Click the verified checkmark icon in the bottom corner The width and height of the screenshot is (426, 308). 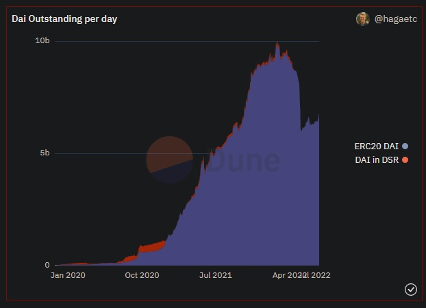(x=411, y=290)
